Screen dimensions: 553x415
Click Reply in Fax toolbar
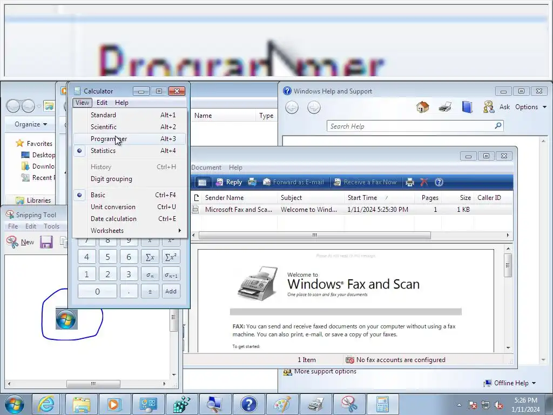point(229,182)
